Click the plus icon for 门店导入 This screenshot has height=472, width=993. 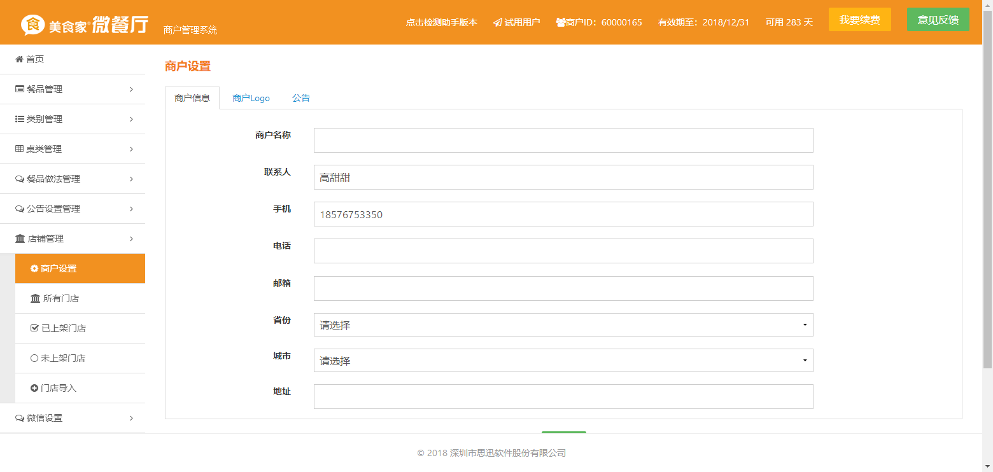[34, 388]
